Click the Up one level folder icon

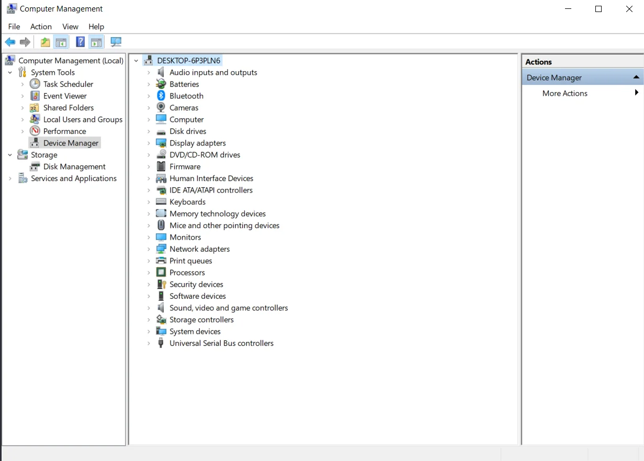[46, 42]
